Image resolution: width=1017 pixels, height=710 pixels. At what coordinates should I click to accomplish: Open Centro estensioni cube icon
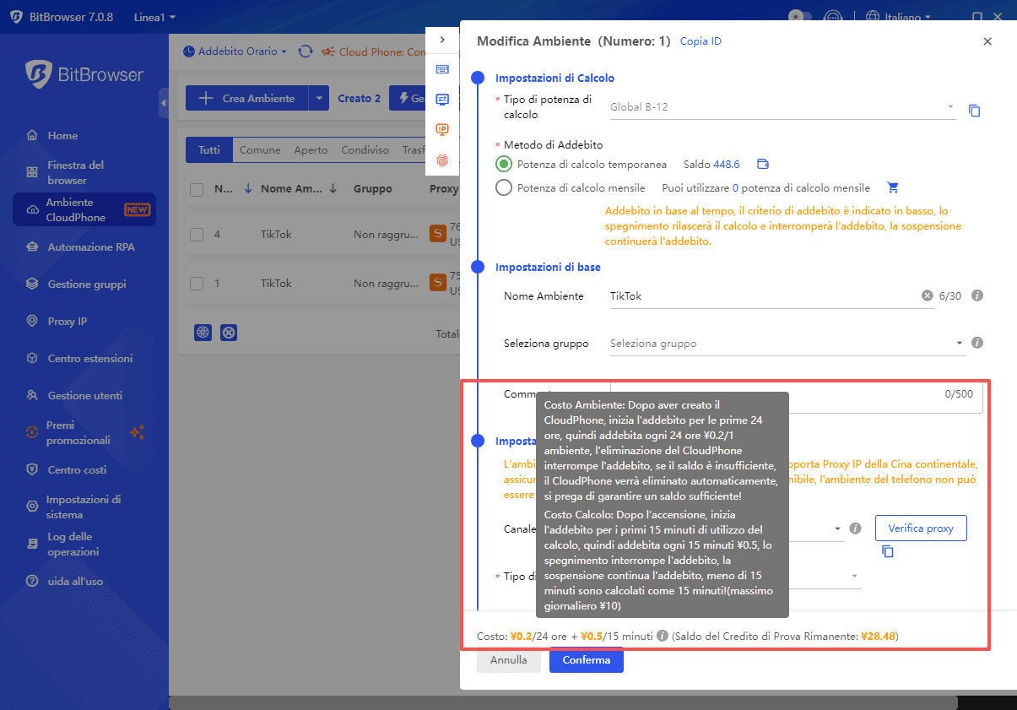click(x=32, y=359)
